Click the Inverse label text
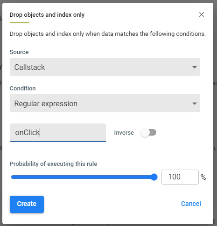The height and width of the screenshot is (226, 217). click(124, 133)
